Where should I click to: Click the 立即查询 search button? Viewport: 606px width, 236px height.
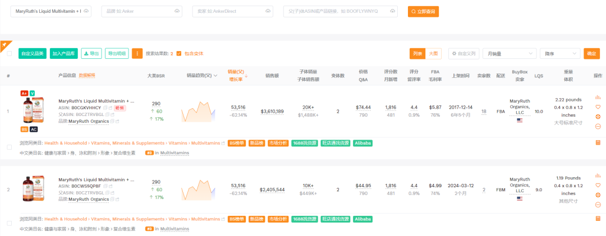(x=423, y=11)
